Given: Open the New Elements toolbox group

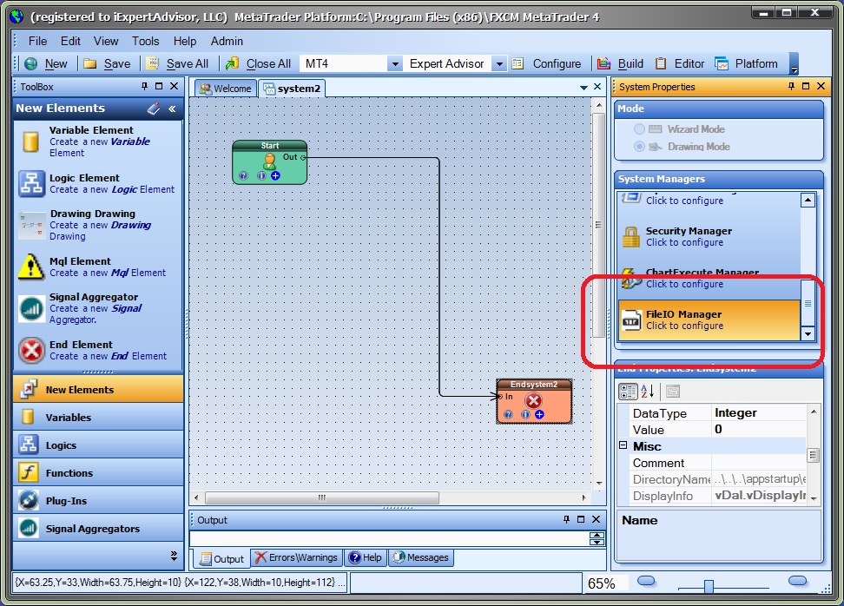Looking at the screenshot, I should (98, 389).
